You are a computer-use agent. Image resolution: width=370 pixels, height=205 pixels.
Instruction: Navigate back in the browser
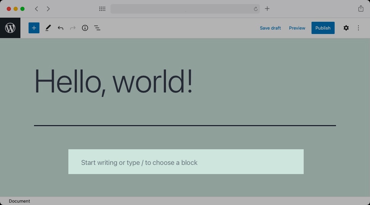[x=36, y=9]
